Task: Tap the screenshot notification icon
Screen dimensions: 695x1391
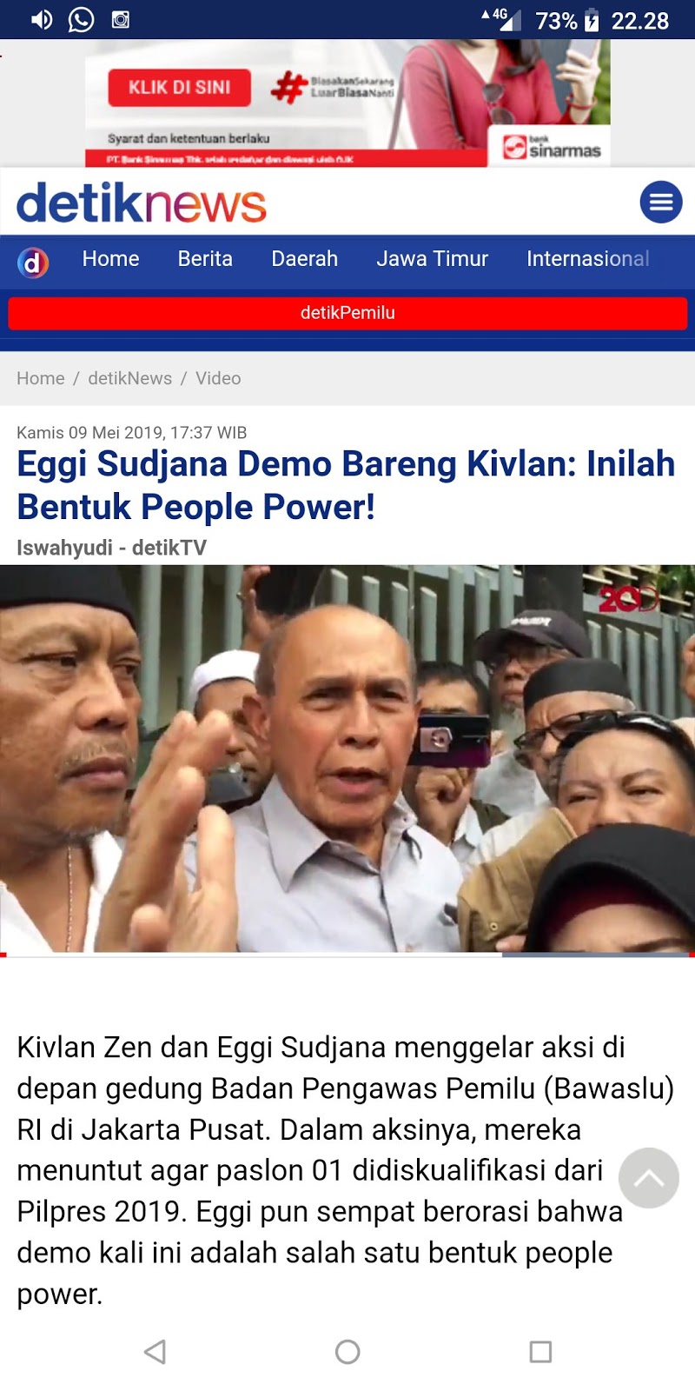Action: tap(121, 19)
